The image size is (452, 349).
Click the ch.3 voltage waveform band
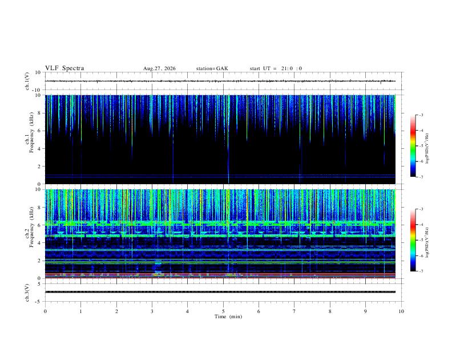pos(220,292)
